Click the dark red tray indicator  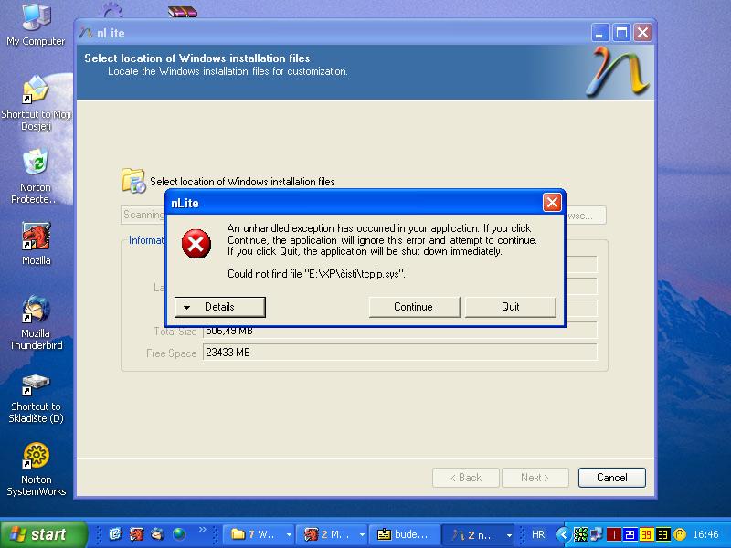tap(613, 534)
